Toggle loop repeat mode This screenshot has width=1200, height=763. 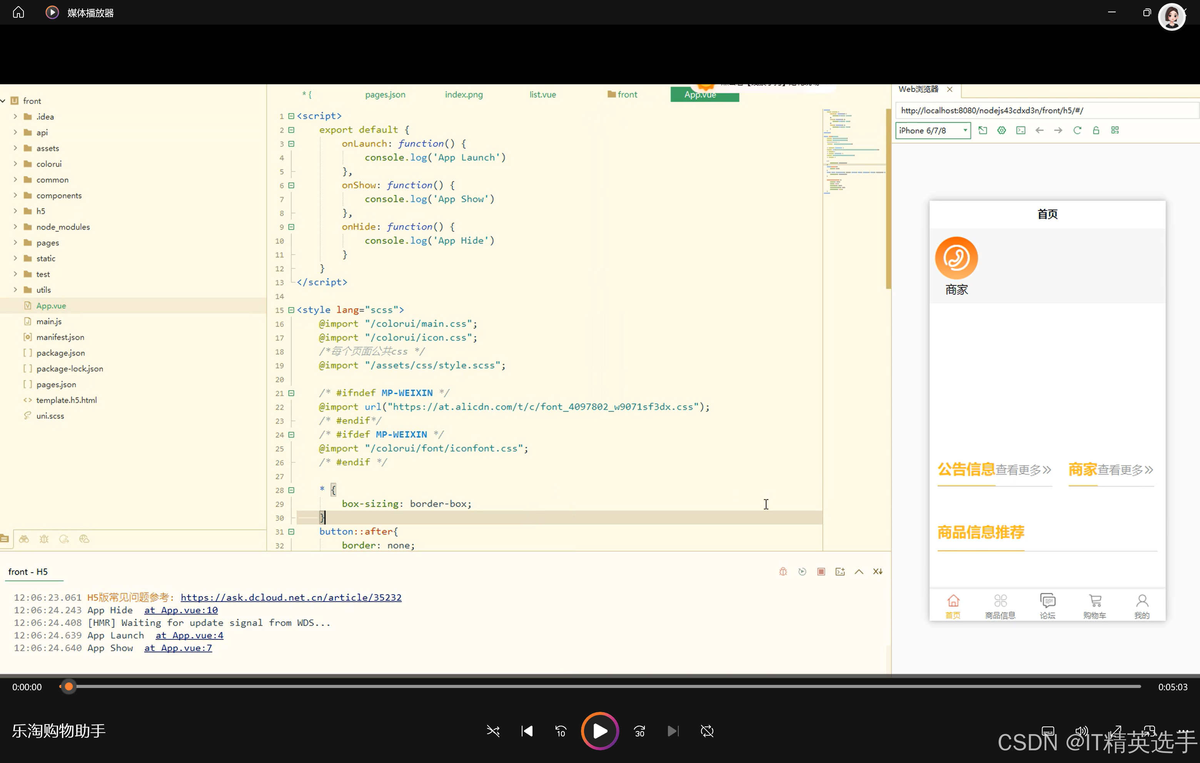(x=707, y=731)
